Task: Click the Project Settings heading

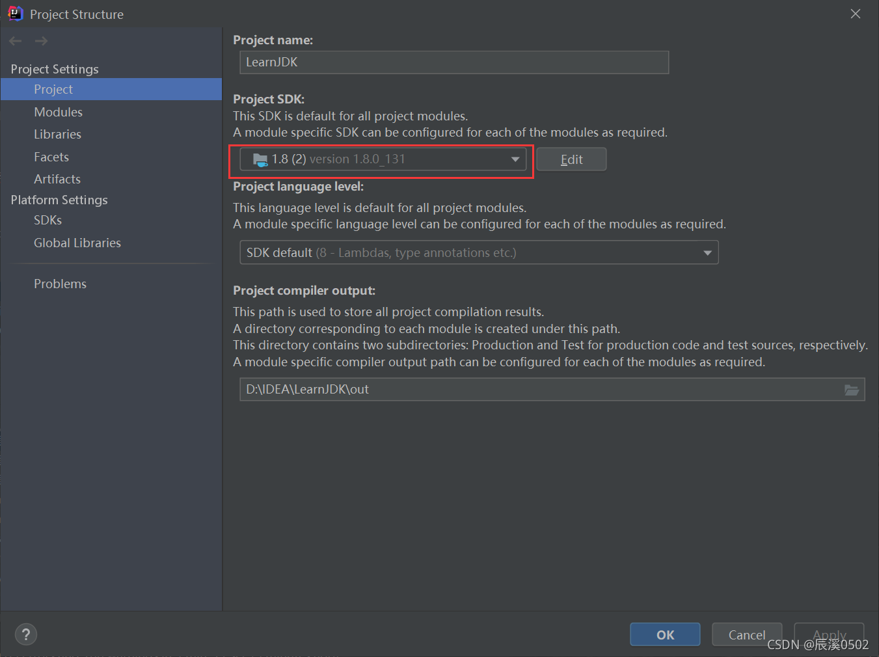Action: click(55, 69)
